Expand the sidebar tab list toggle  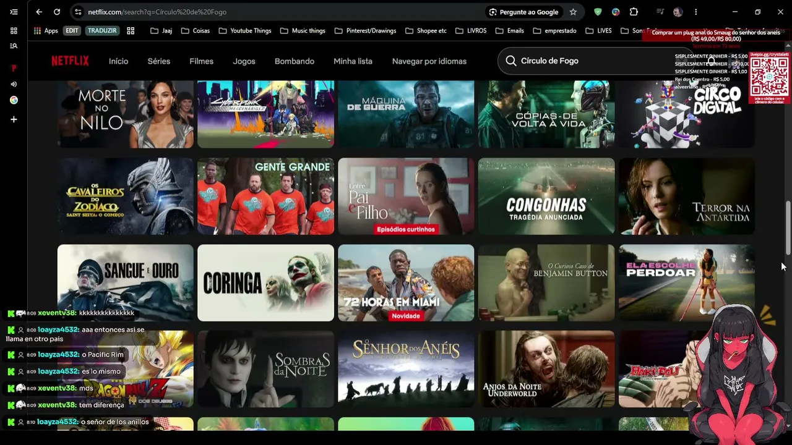(x=14, y=12)
